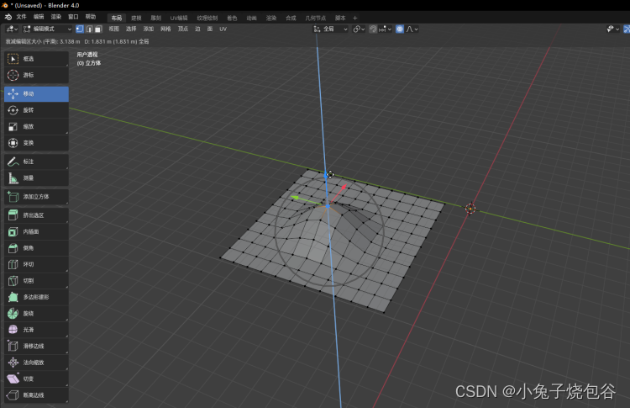The image size is (630, 408).
Task: Select the Poly Build (多边形建形) tool
Action: pyautogui.click(x=36, y=297)
